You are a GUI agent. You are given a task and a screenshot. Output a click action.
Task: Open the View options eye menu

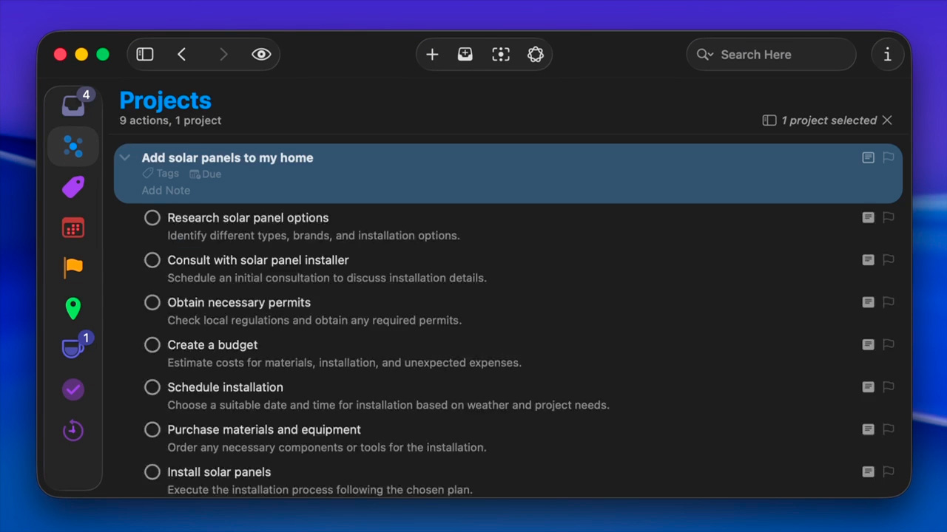(261, 55)
